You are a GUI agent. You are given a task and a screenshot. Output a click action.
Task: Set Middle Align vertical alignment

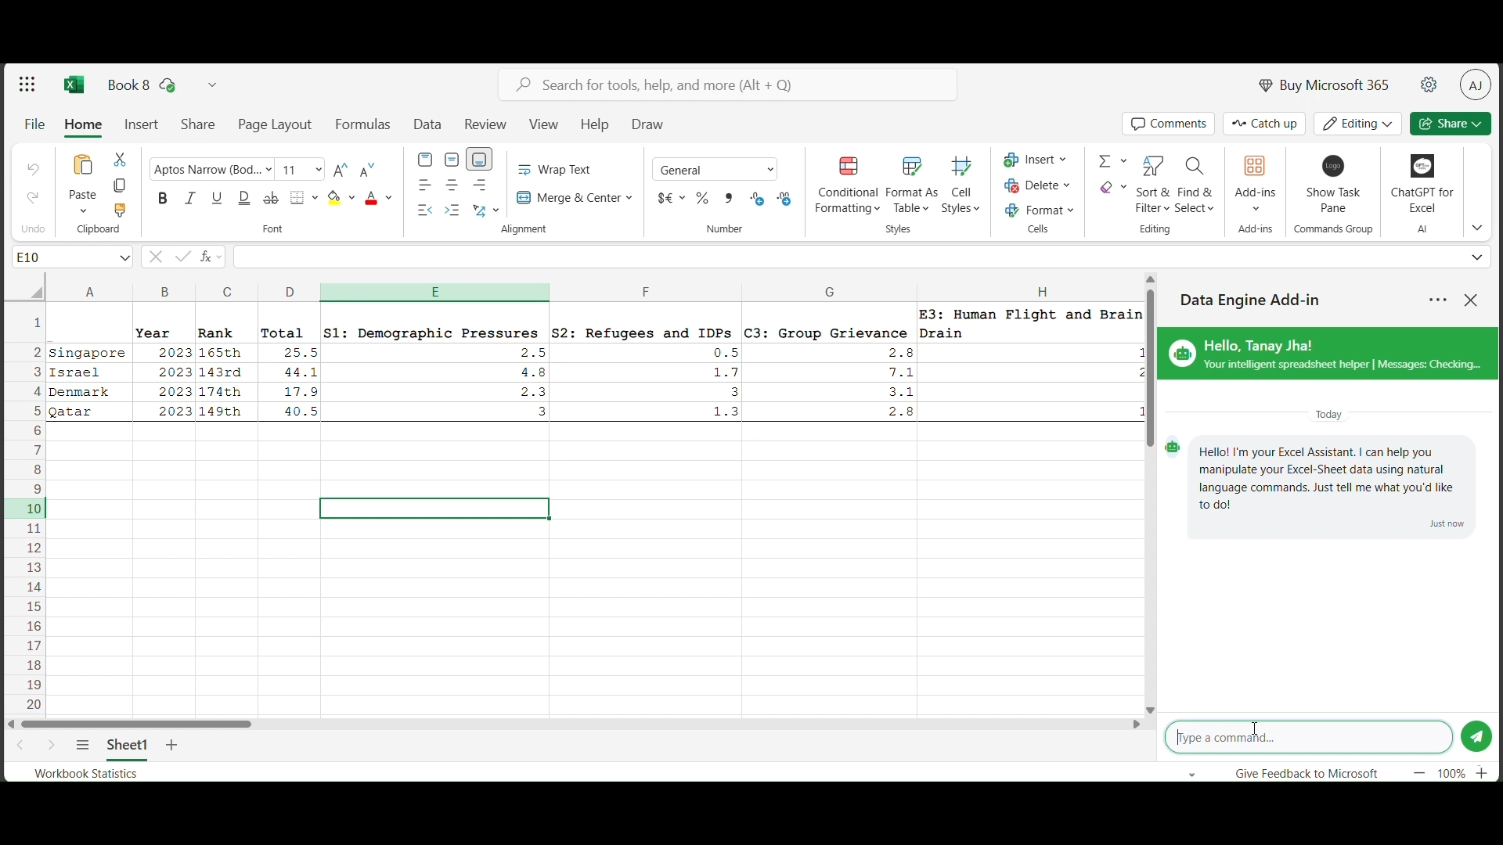point(453,160)
